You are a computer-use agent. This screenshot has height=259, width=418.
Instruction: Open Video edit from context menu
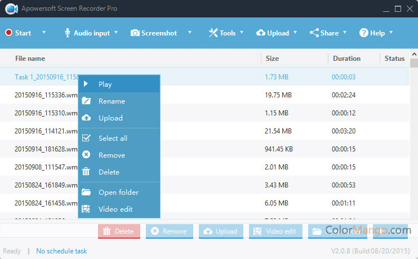(115, 209)
